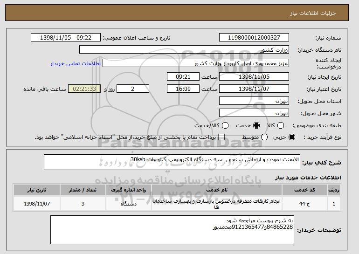This screenshot has height=254, width=359.
Task: Click the quantity cell showing 3
Action: coord(83,204)
